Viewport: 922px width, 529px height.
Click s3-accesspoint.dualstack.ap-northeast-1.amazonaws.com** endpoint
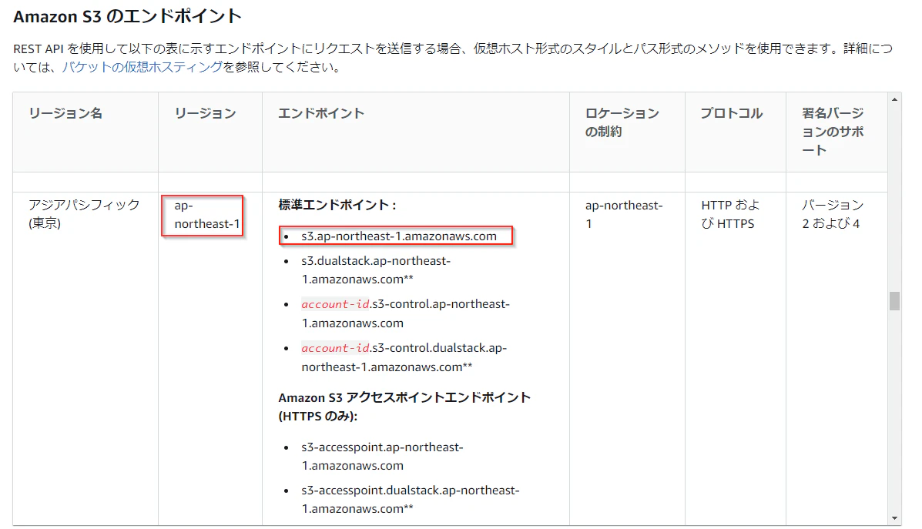point(411,500)
